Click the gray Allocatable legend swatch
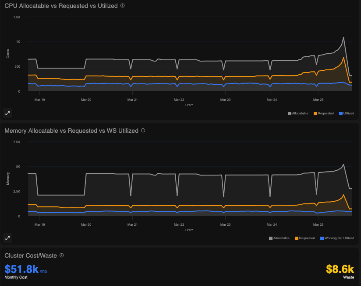Image resolution: width=361 pixels, height=286 pixels. coord(289,113)
